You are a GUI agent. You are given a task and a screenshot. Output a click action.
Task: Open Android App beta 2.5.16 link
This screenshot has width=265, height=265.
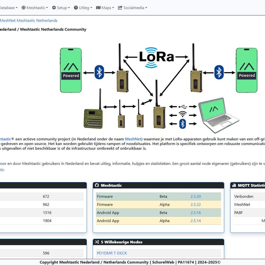pos(196,213)
